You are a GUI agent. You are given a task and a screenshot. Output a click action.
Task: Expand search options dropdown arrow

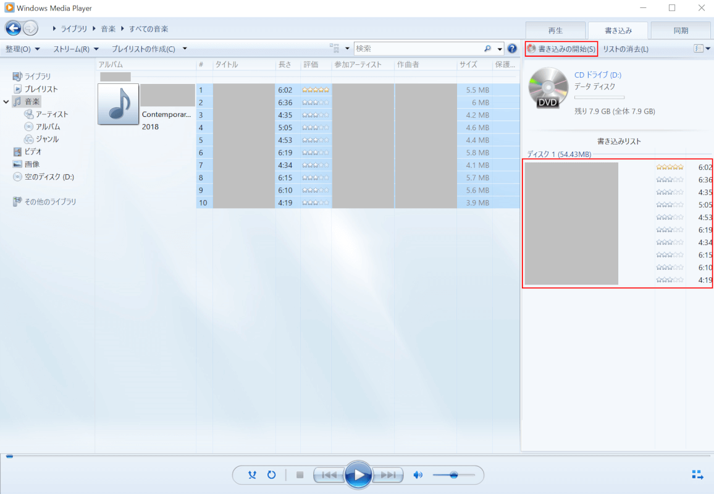[x=500, y=49]
